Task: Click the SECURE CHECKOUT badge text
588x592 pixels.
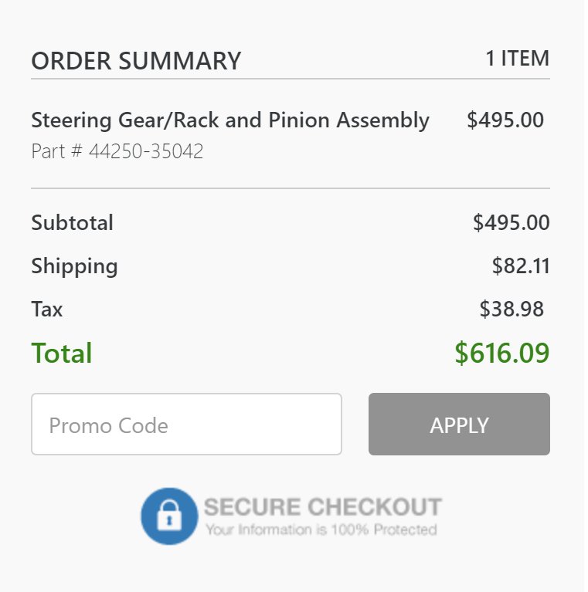Action: tap(323, 506)
